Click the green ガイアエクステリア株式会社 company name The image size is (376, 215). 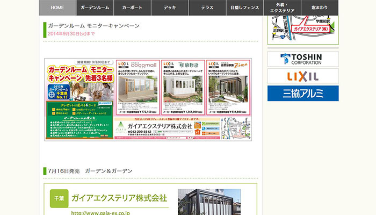click(119, 198)
